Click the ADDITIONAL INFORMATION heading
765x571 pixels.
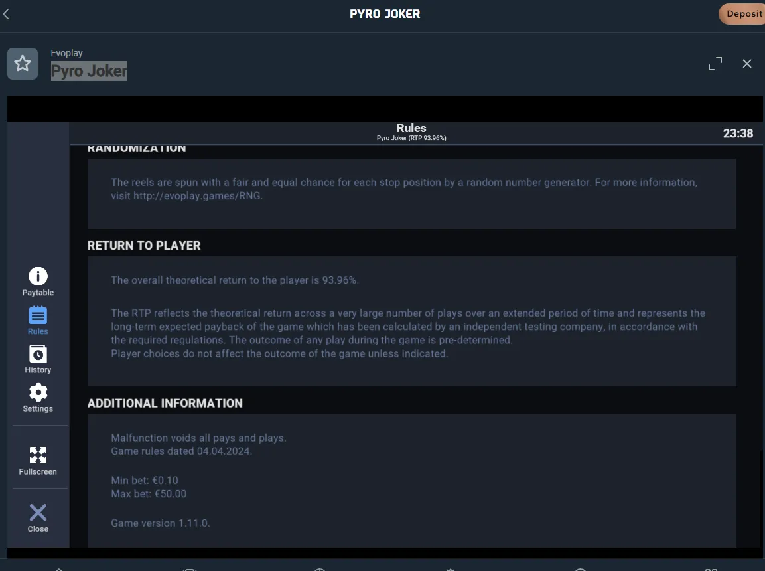pyautogui.click(x=165, y=403)
